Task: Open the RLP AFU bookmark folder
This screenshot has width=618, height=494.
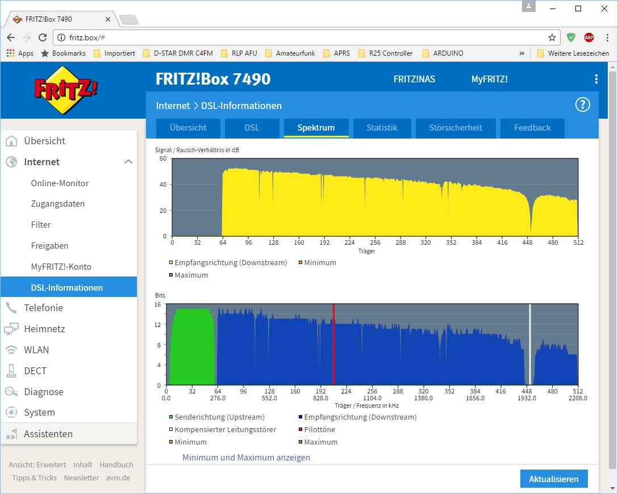Action: (239, 53)
